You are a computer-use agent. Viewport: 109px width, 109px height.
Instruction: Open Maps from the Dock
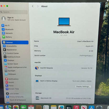point(8,107)
